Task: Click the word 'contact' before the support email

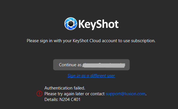Action: pos(97,94)
